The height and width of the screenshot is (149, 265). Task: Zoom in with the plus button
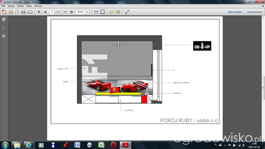coord(72,12)
